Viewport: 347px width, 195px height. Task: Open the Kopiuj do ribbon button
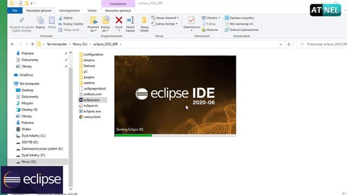click(x=105, y=24)
